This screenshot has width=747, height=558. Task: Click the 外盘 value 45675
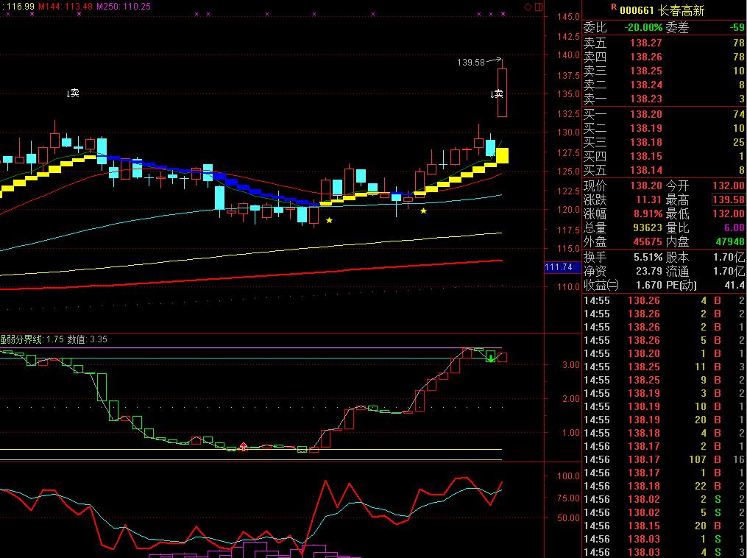(x=648, y=241)
